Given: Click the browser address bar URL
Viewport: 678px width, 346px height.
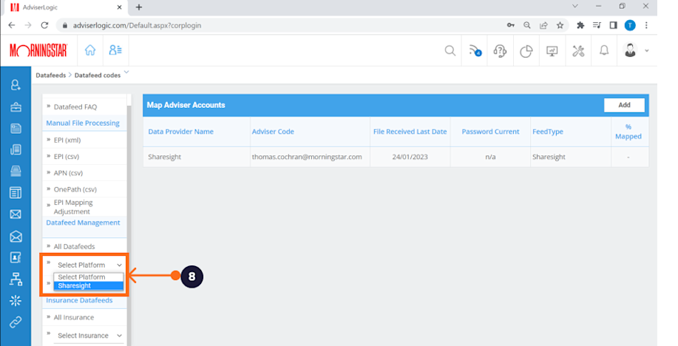Looking at the screenshot, I should 137,26.
